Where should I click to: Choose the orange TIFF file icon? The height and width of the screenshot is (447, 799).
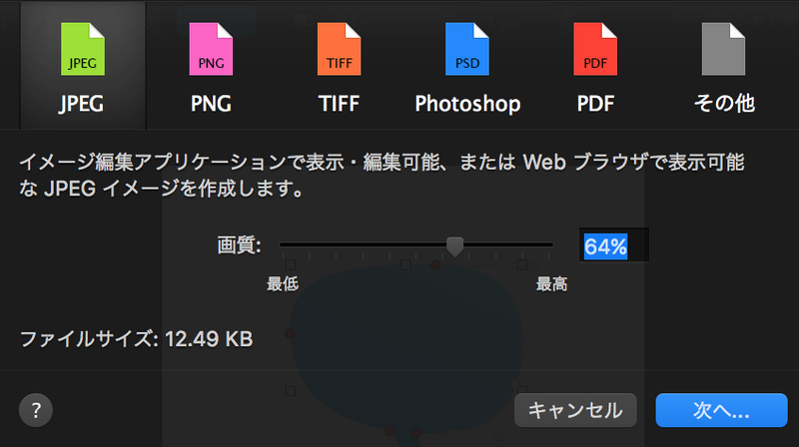tap(339, 49)
